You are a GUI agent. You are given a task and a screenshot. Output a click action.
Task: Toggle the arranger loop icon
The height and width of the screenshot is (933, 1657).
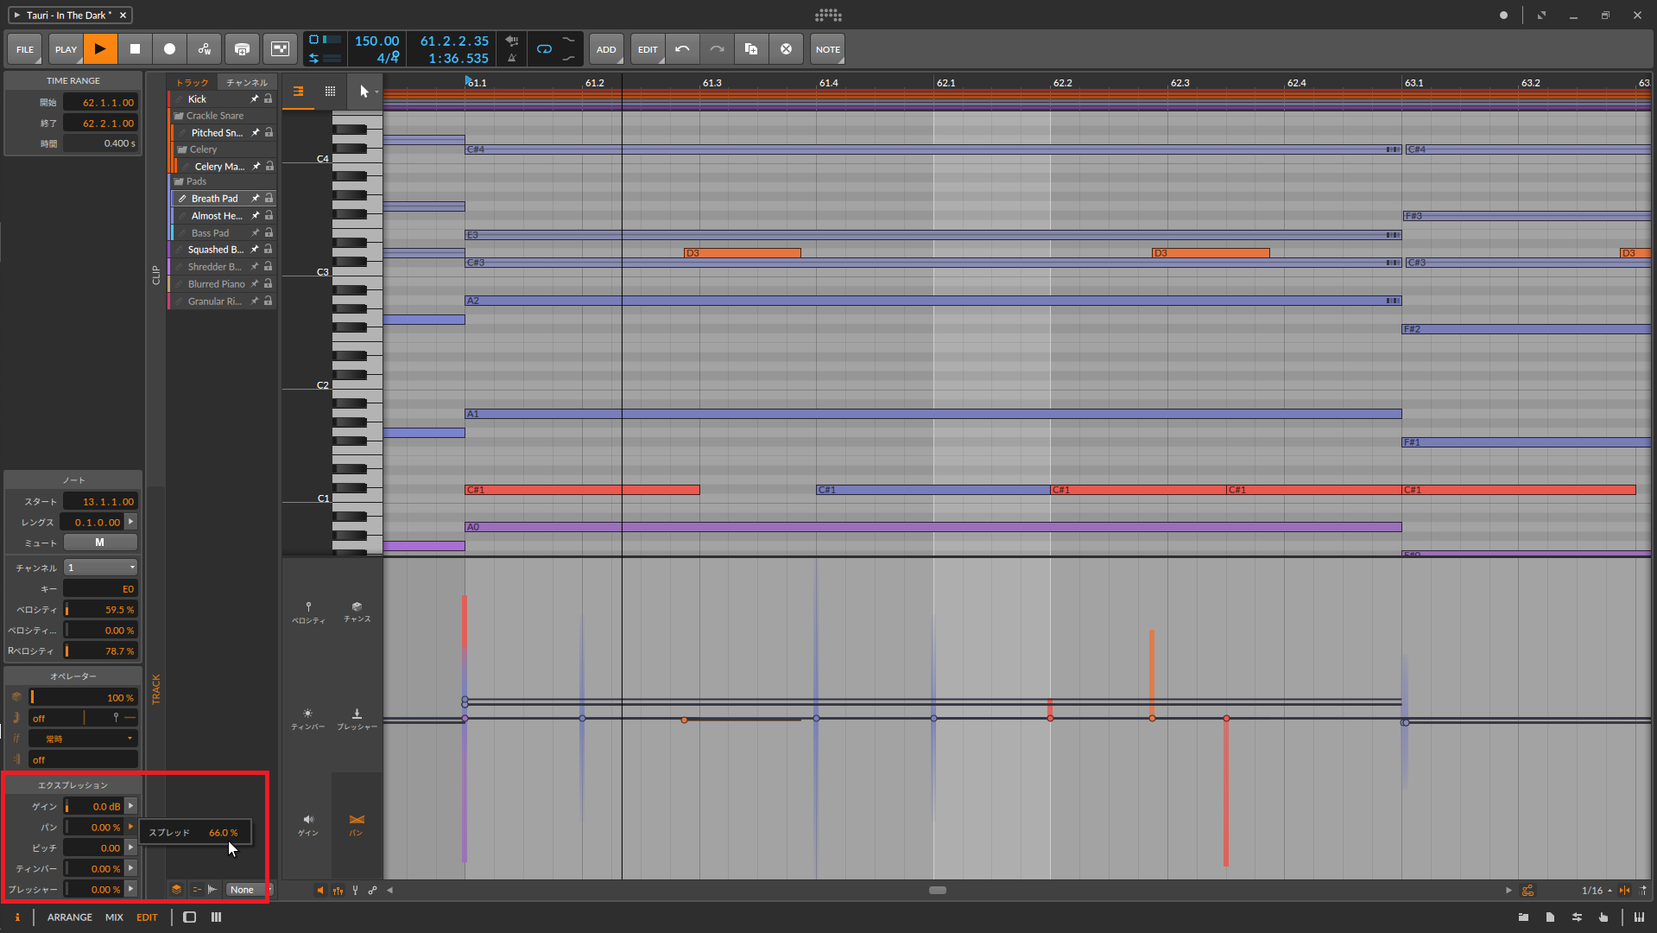tap(544, 49)
